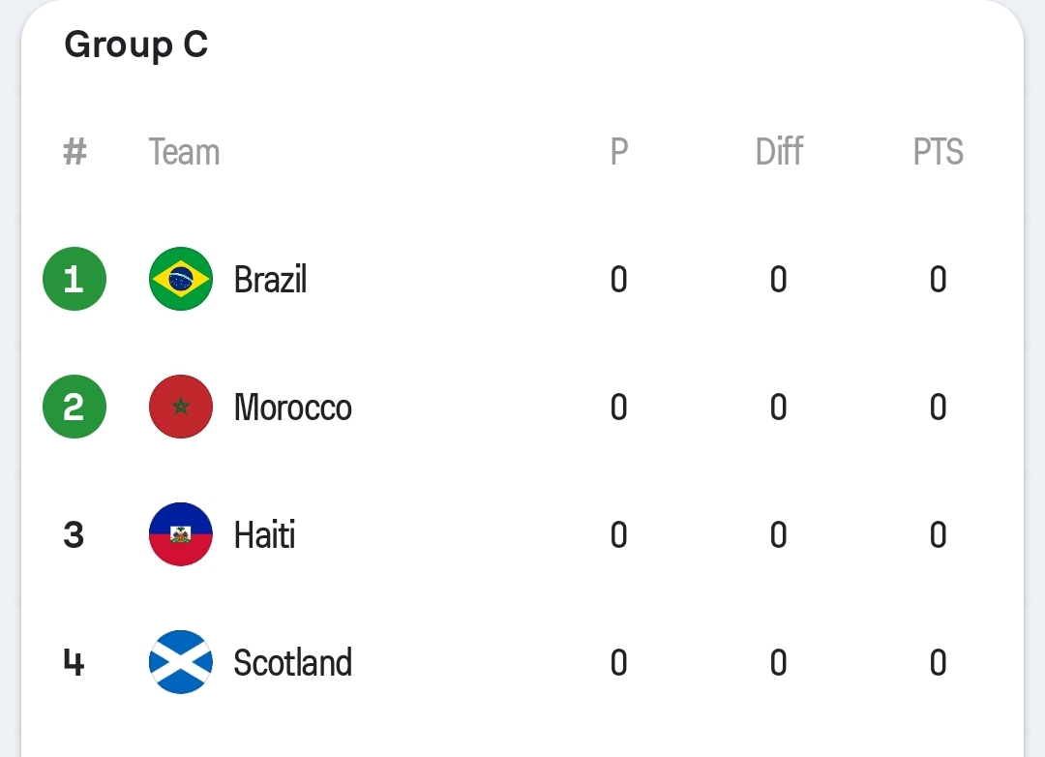Click Scotland's Diff value
1045x757 pixels.
click(x=779, y=663)
